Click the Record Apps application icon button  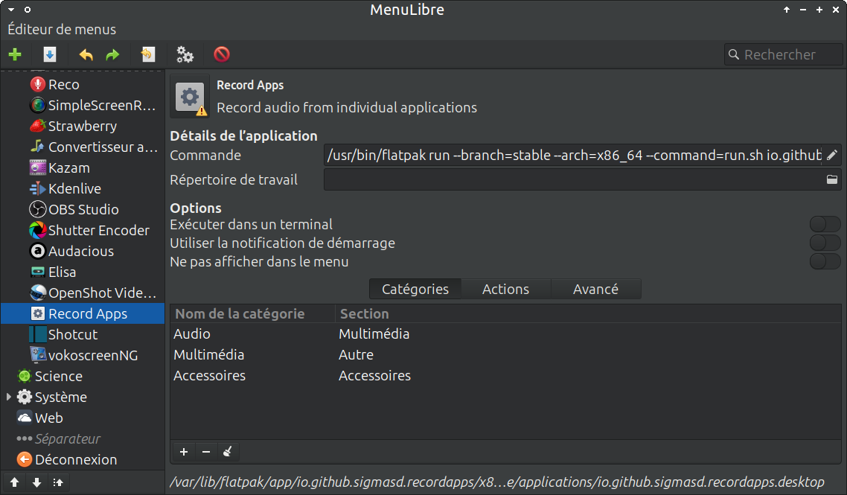(190, 97)
